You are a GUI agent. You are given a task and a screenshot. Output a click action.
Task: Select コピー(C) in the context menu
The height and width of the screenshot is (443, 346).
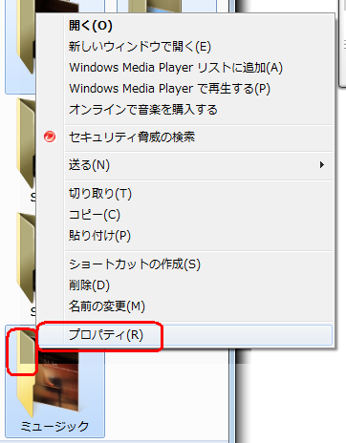point(95,215)
